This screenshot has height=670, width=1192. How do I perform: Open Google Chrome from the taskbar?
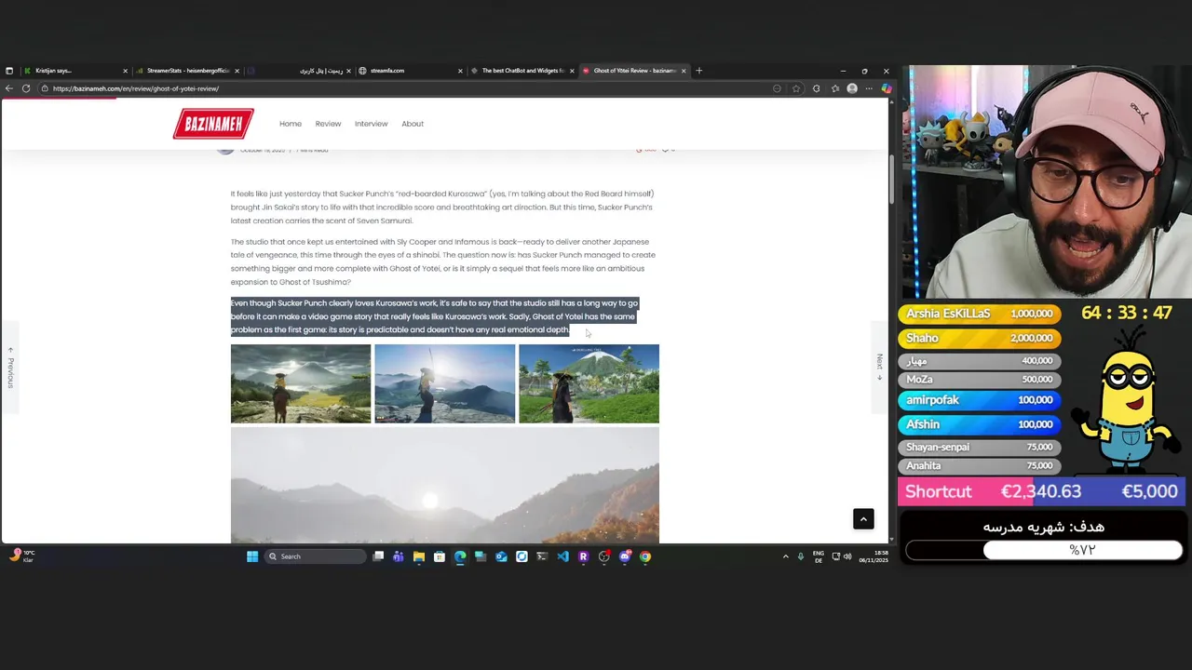click(x=645, y=556)
